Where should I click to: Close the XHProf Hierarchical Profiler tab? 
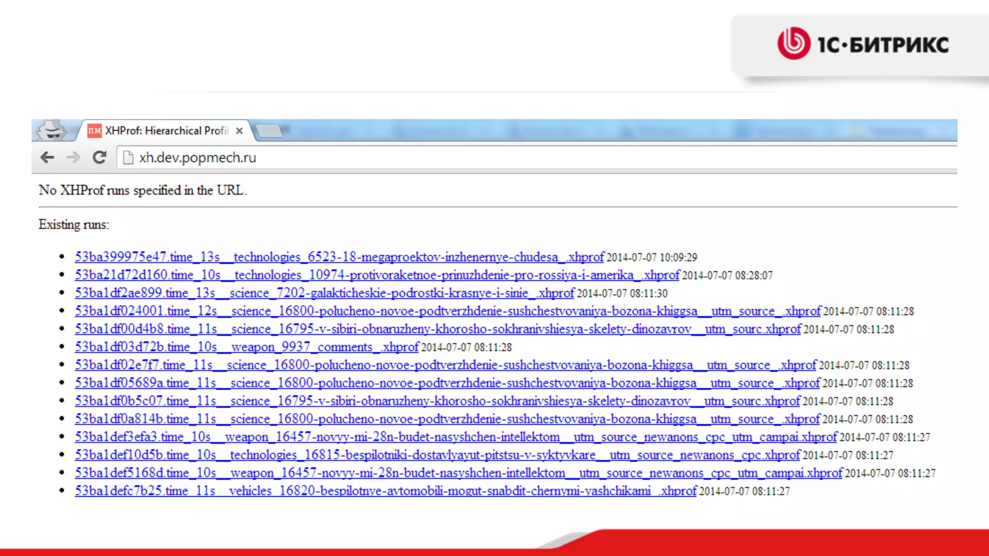[x=239, y=131]
